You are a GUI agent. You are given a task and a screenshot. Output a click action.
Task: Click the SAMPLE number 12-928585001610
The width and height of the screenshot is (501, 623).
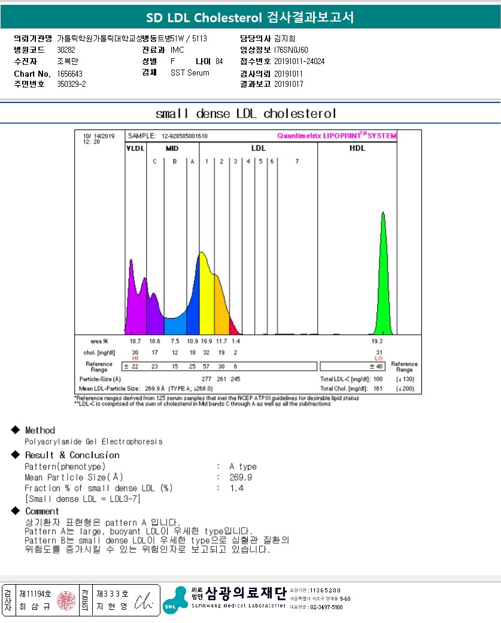184,137
